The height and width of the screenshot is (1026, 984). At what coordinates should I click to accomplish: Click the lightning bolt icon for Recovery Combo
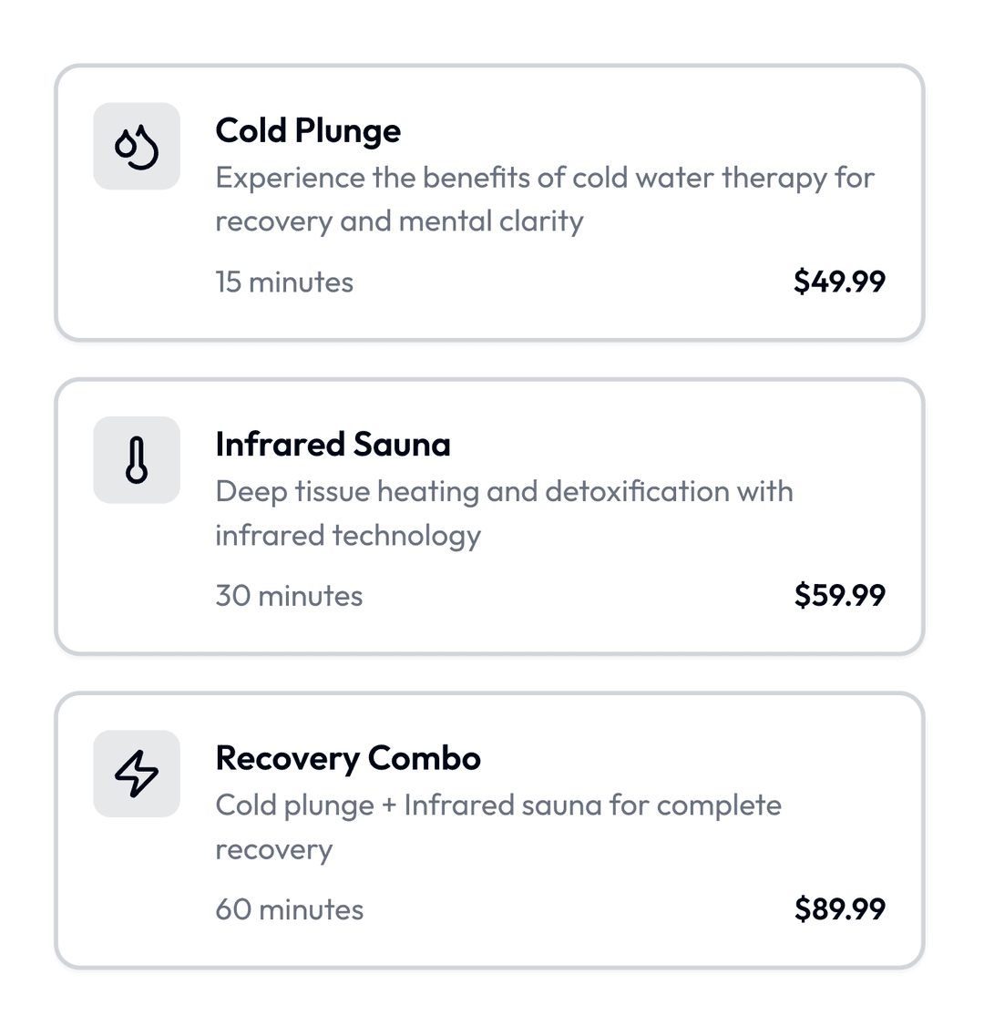[137, 774]
